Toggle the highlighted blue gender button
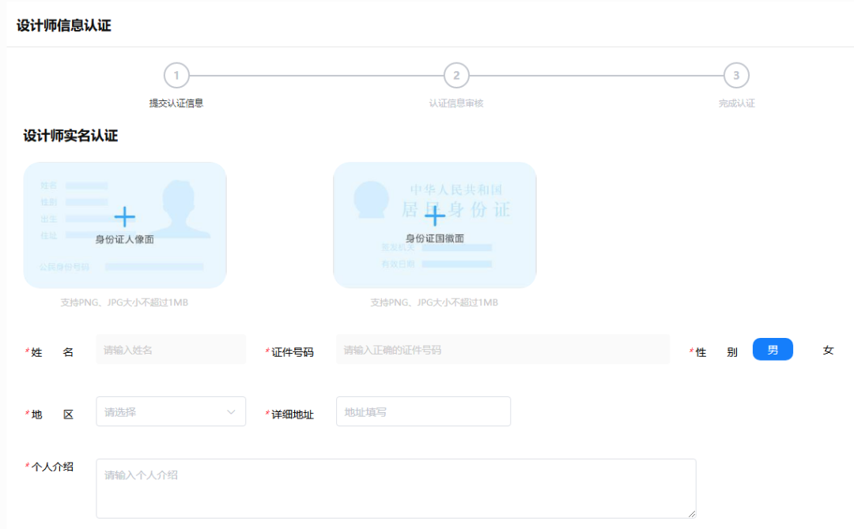 click(773, 349)
